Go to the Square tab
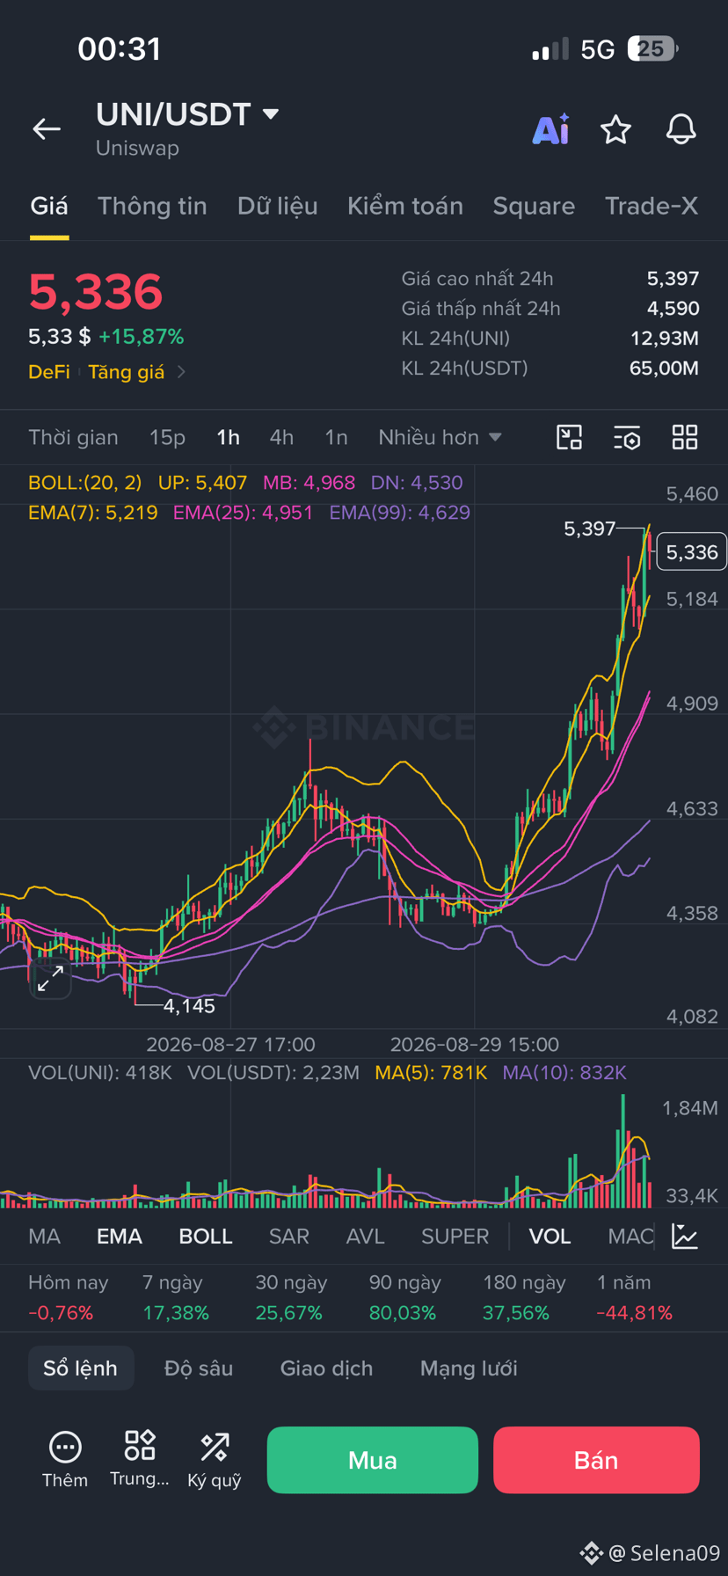 click(534, 206)
